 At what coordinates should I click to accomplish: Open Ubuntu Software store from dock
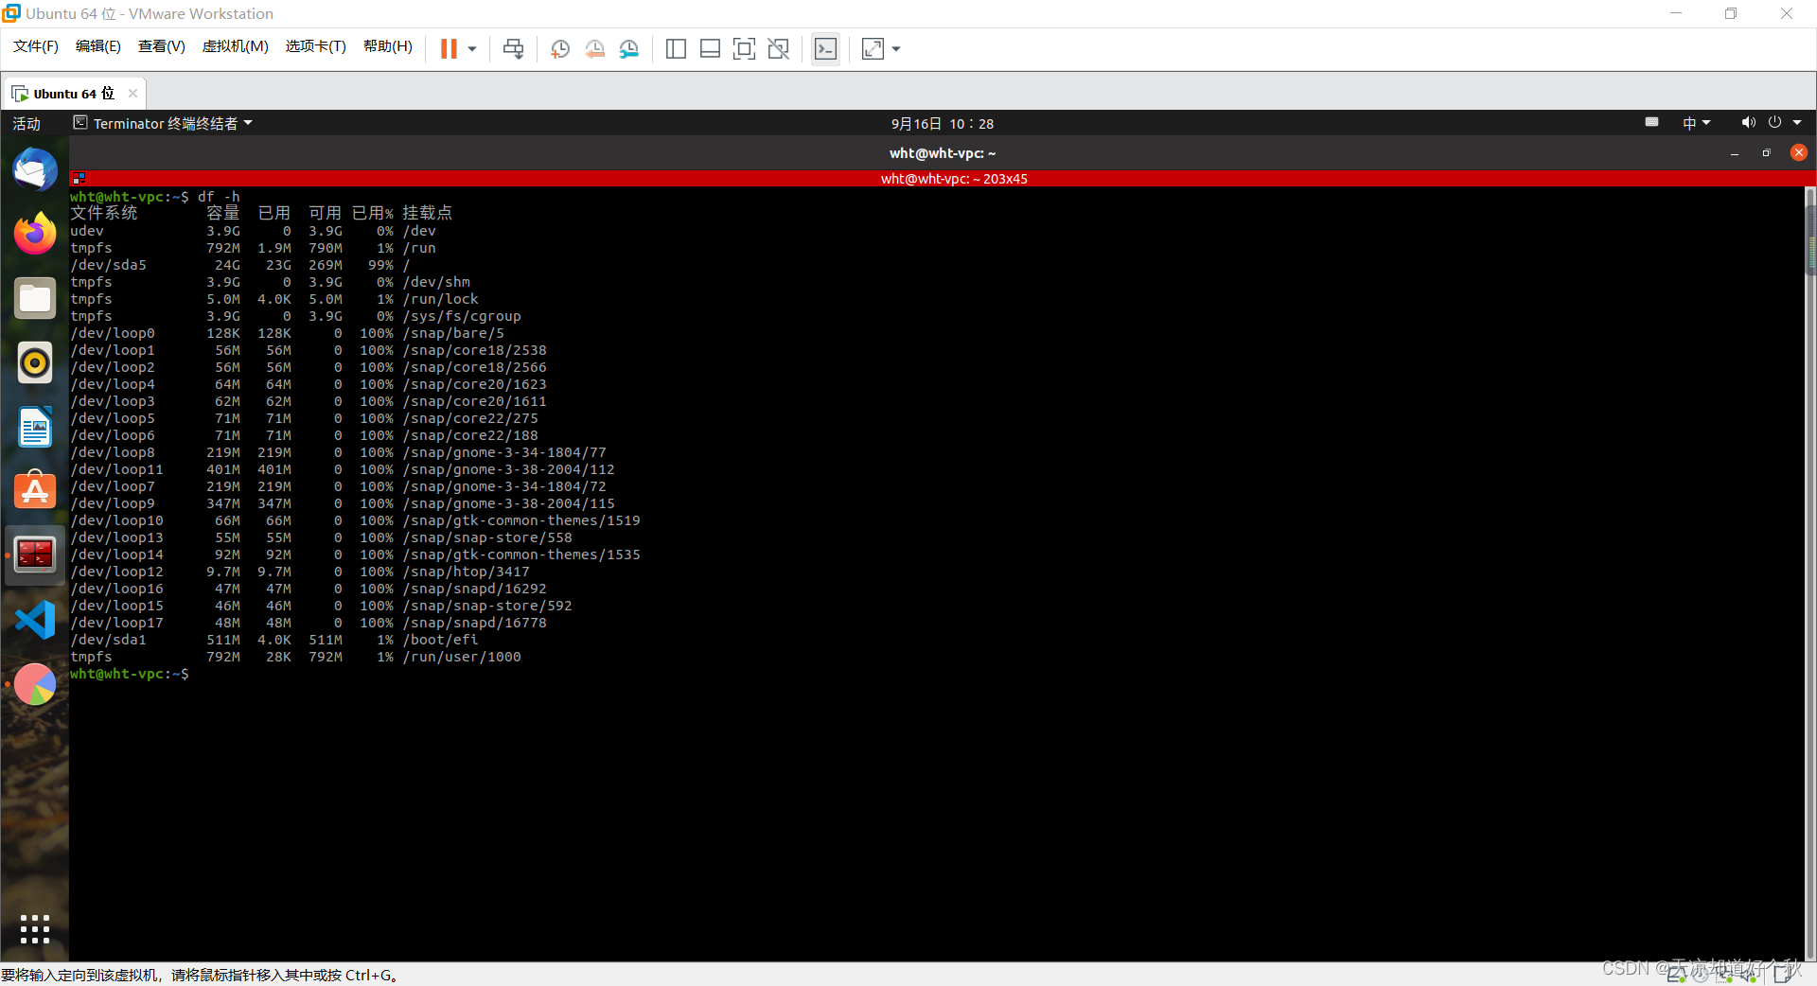tap(35, 491)
